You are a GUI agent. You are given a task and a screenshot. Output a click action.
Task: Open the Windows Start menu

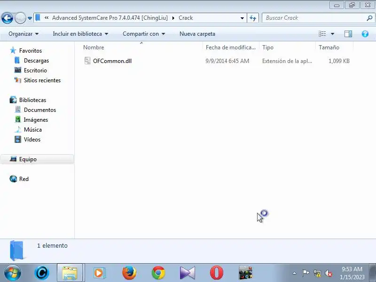(13, 273)
